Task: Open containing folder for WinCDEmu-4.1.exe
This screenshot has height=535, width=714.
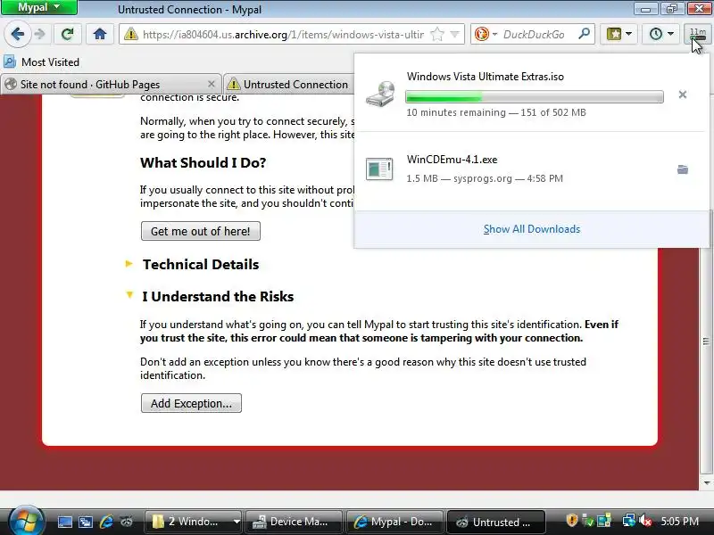Action: (682, 169)
